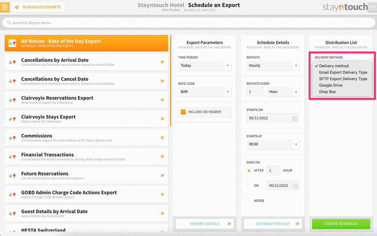Click the Financial Transactions arrows icon
This screenshot has height=236, width=377.
tap(12, 157)
